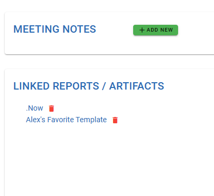Select the Alex's Favorite Template entry
This screenshot has width=214, height=196.
(67, 120)
